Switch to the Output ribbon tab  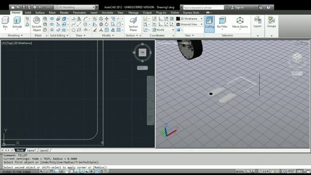coord(147,13)
